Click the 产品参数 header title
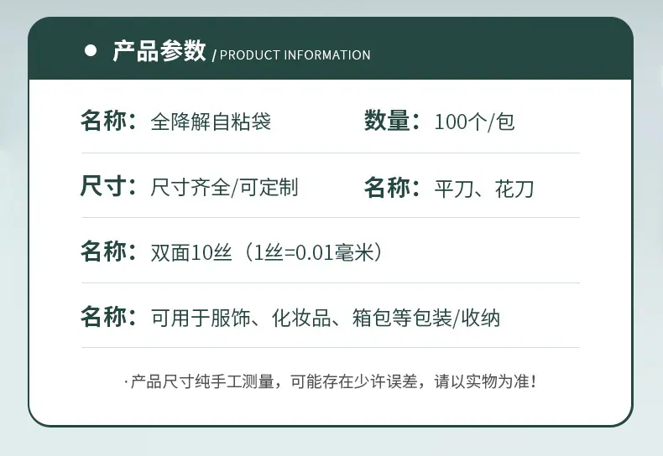The width and height of the screenshot is (663, 456). 159,51
